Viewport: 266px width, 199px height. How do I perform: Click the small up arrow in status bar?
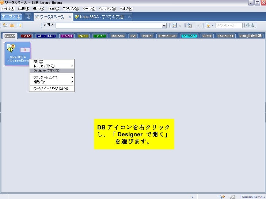point(193,197)
